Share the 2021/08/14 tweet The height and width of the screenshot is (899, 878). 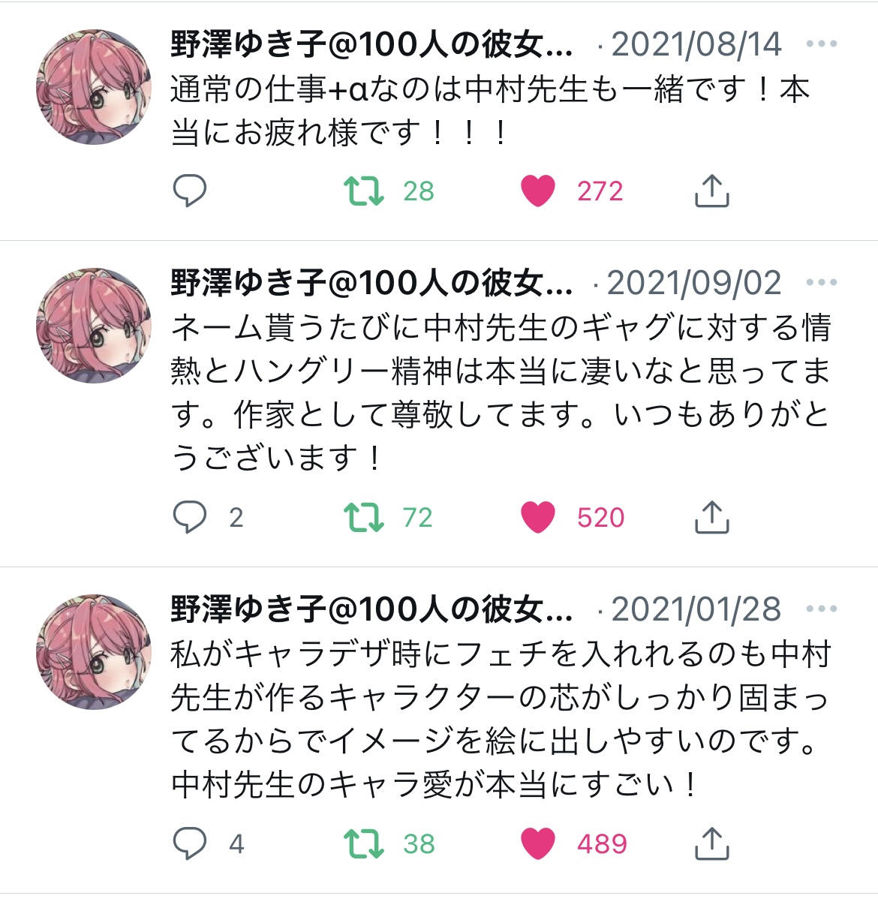click(x=711, y=191)
